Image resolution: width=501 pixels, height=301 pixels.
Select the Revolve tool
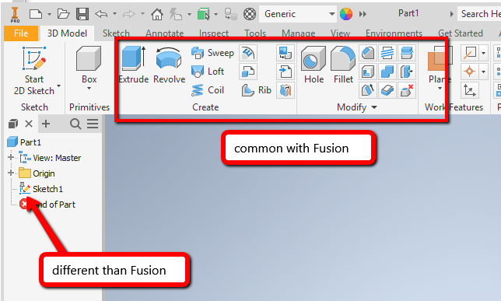pyautogui.click(x=169, y=65)
